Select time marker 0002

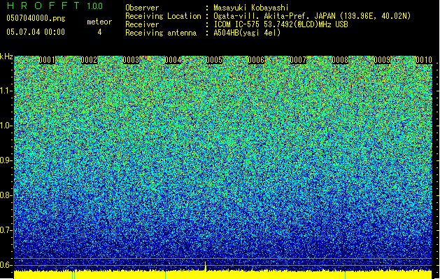tap(89, 60)
